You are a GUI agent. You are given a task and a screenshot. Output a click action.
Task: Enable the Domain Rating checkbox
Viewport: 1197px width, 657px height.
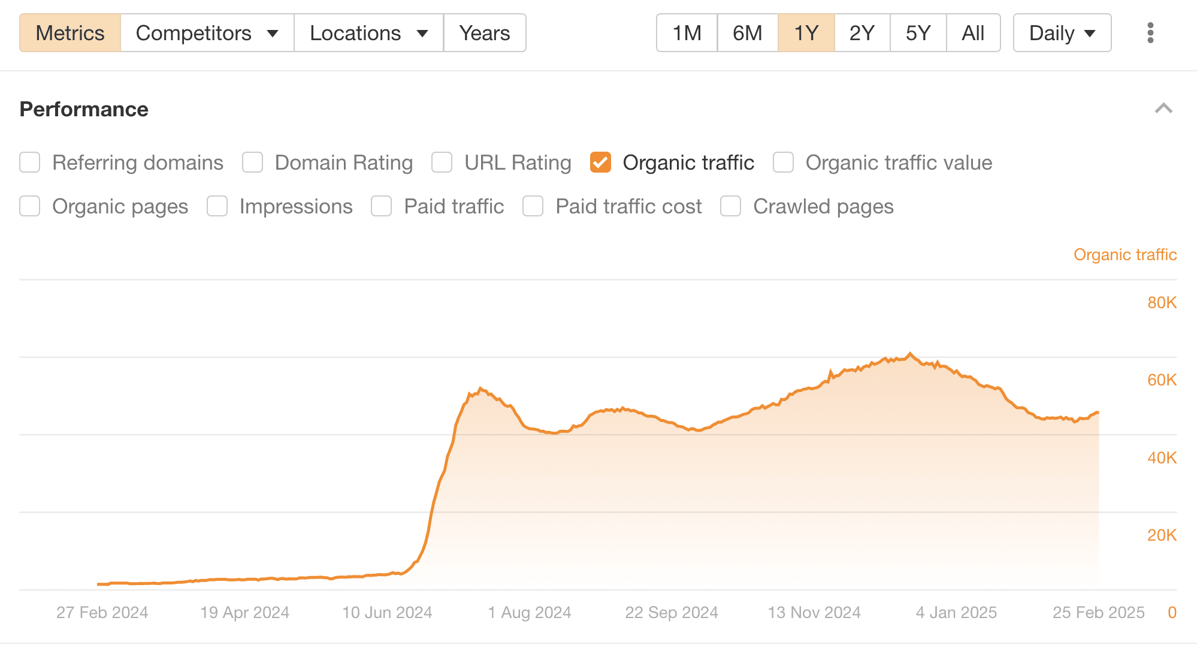click(252, 162)
